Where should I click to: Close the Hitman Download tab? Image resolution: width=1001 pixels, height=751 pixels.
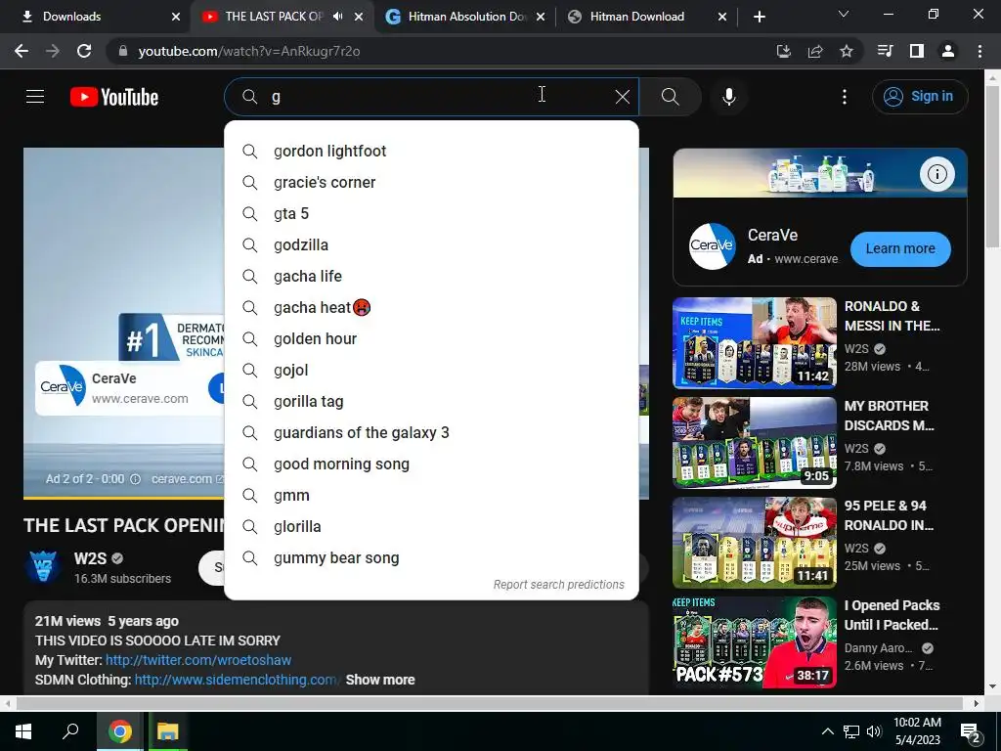722,17
